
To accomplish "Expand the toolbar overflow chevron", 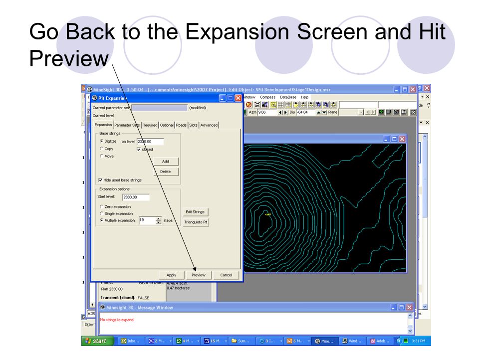I will coord(429,104).
